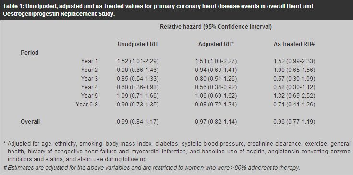The height and width of the screenshot is (175, 353).
Task: Click the Relative hazard (95% Confidence interval) heading
Action: [x=216, y=27]
